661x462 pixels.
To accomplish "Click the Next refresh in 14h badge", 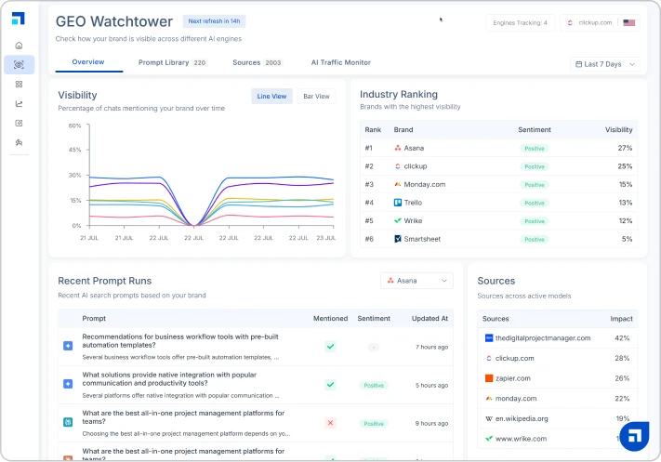I will pyautogui.click(x=214, y=21).
